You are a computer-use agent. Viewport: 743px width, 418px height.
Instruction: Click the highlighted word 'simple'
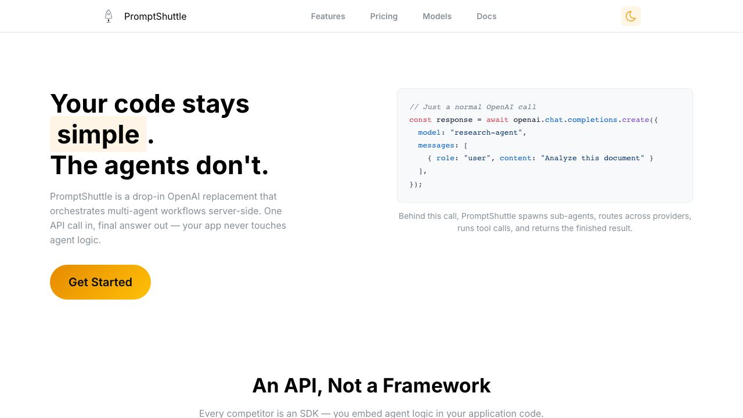(98, 134)
